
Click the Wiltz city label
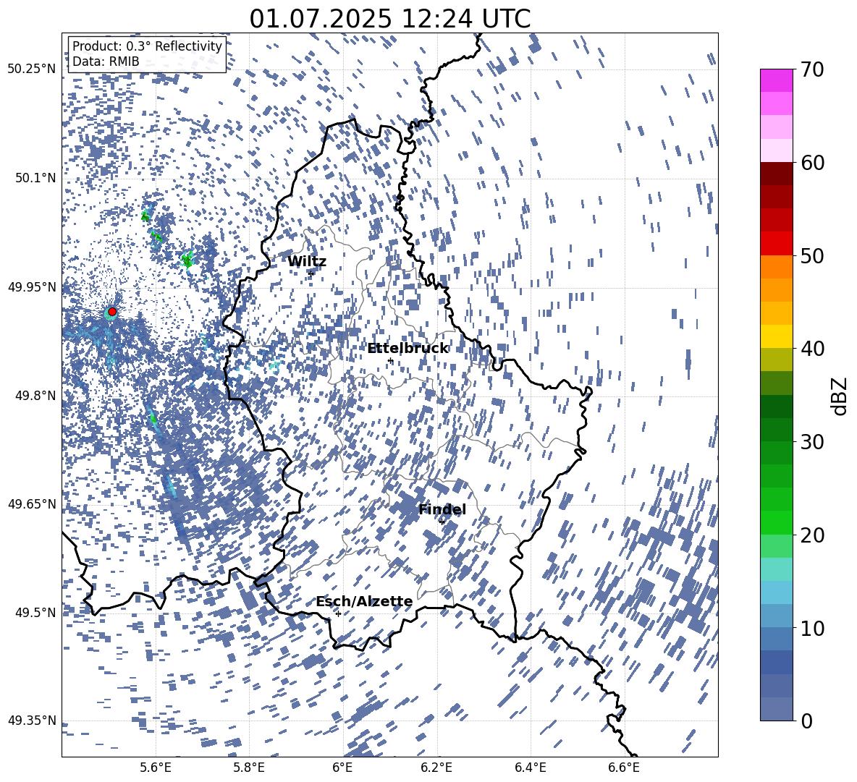click(307, 261)
